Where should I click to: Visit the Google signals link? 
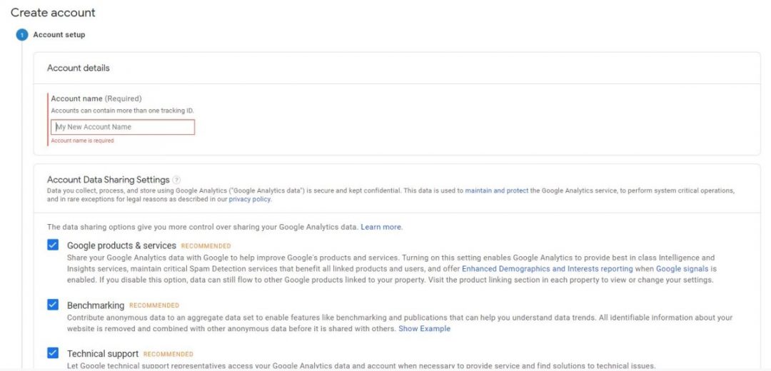point(682,269)
